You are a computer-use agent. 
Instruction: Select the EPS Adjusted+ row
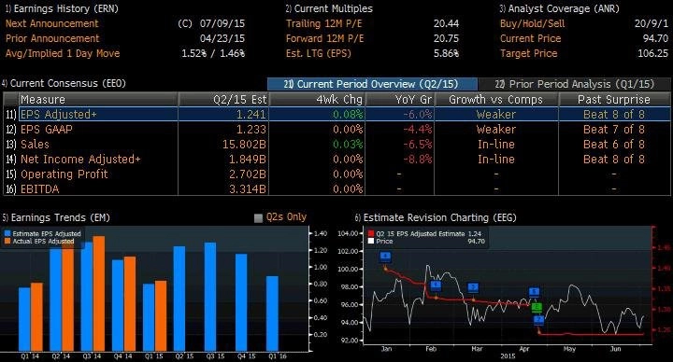(336, 115)
